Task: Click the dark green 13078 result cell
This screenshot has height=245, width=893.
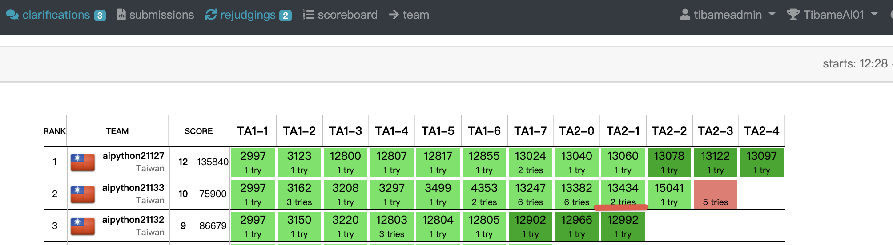Action: (x=669, y=162)
